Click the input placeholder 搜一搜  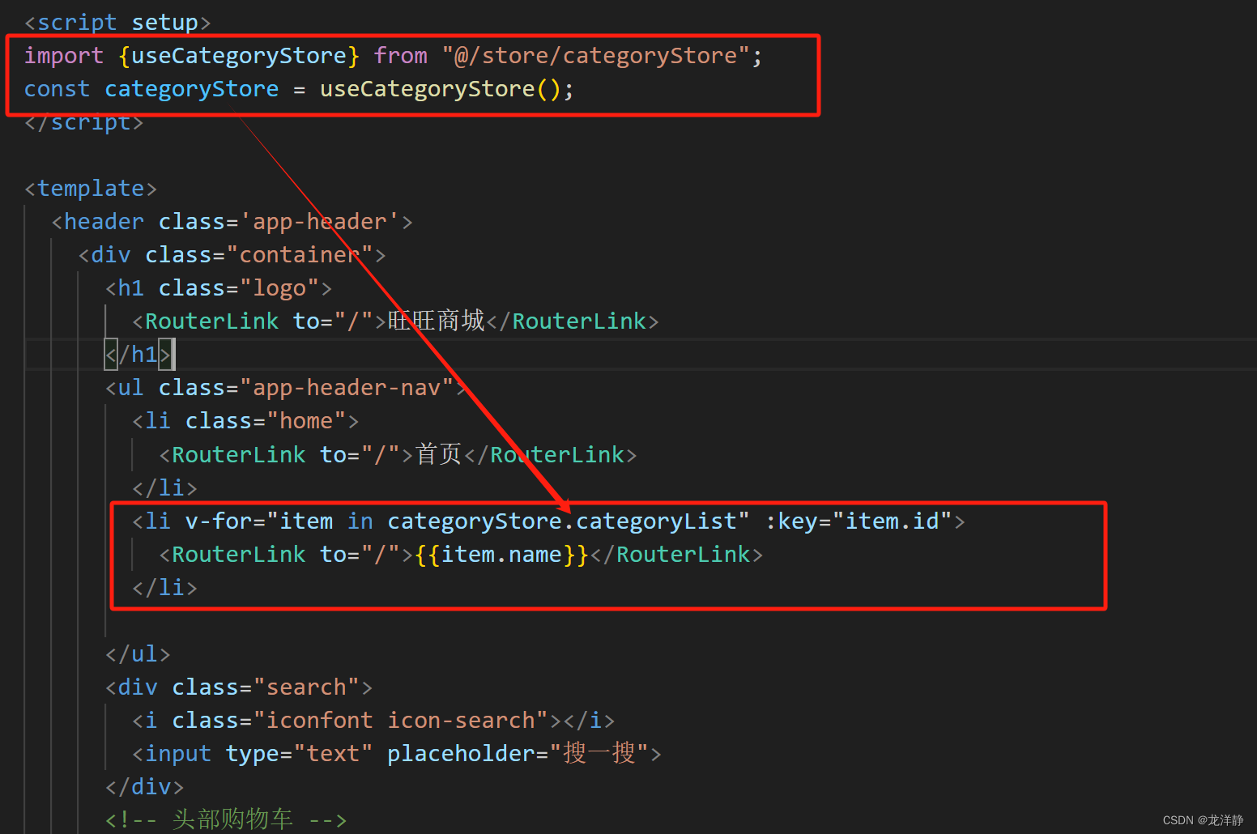[599, 752]
